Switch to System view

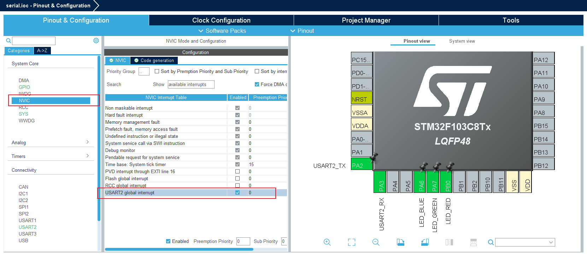(462, 41)
